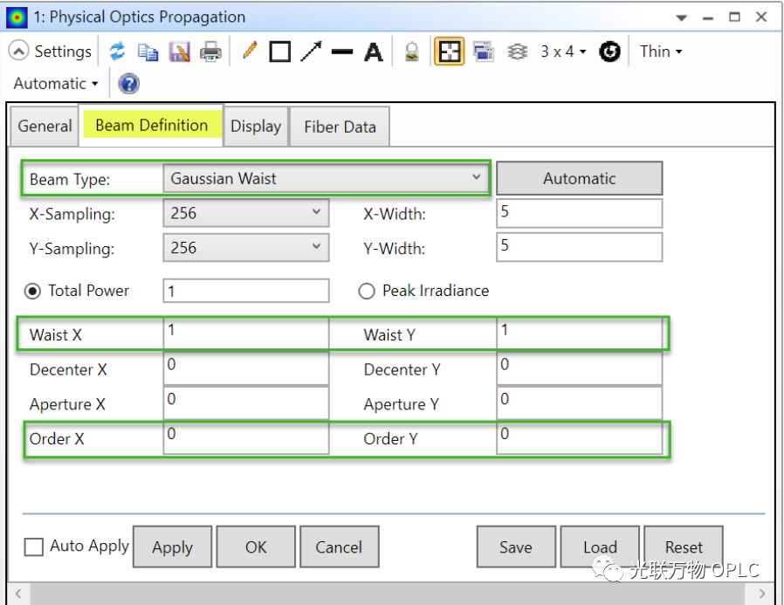Click the Apply button

click(173, 547)
